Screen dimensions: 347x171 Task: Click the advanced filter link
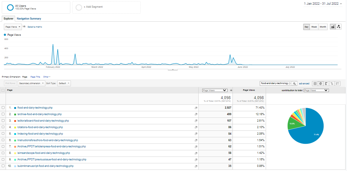tap(304, 84)
